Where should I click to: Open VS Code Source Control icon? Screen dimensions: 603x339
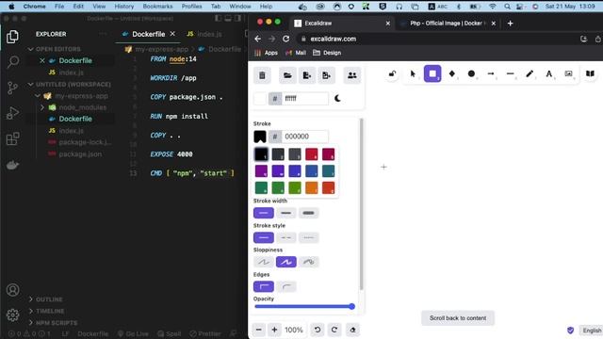tap(12, 88)
